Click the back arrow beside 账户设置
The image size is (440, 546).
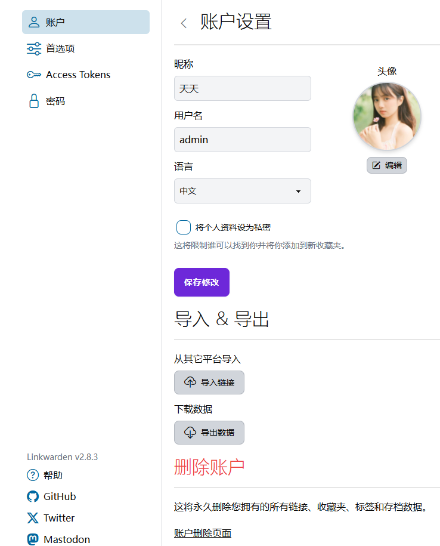coord(184,23)
